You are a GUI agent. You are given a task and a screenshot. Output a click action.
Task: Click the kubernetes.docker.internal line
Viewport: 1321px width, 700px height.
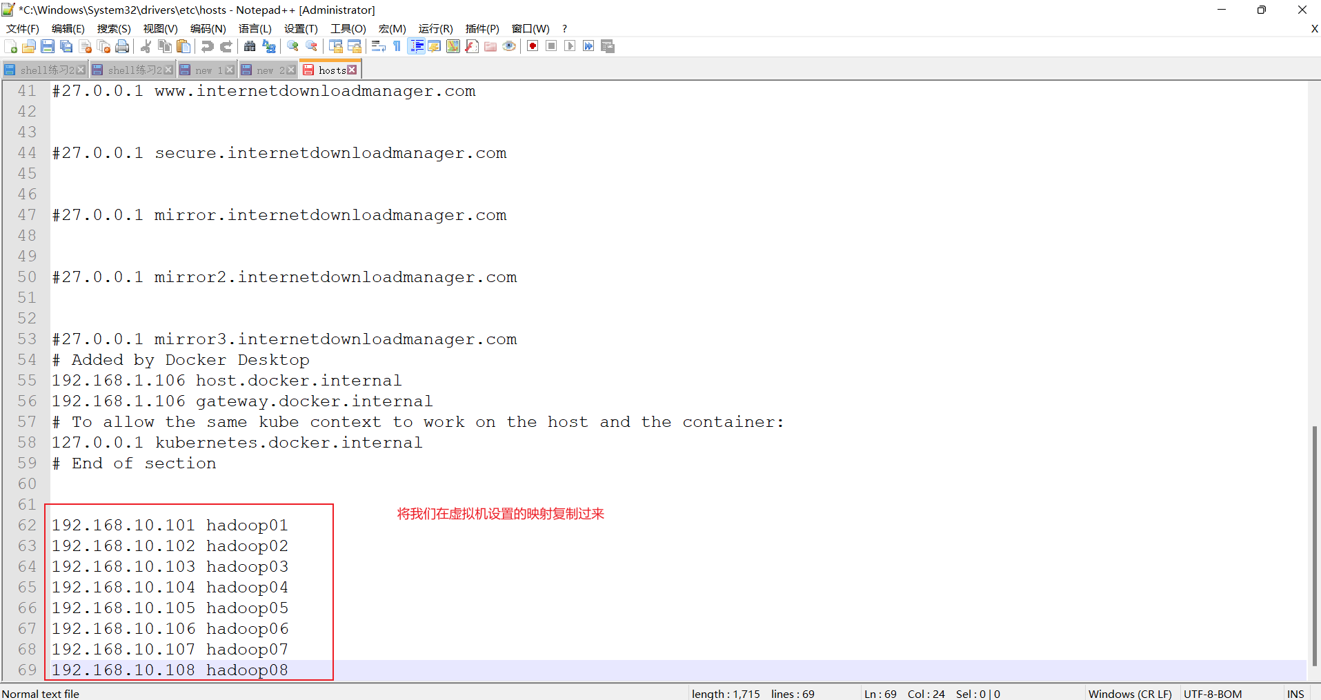[237, 443]
